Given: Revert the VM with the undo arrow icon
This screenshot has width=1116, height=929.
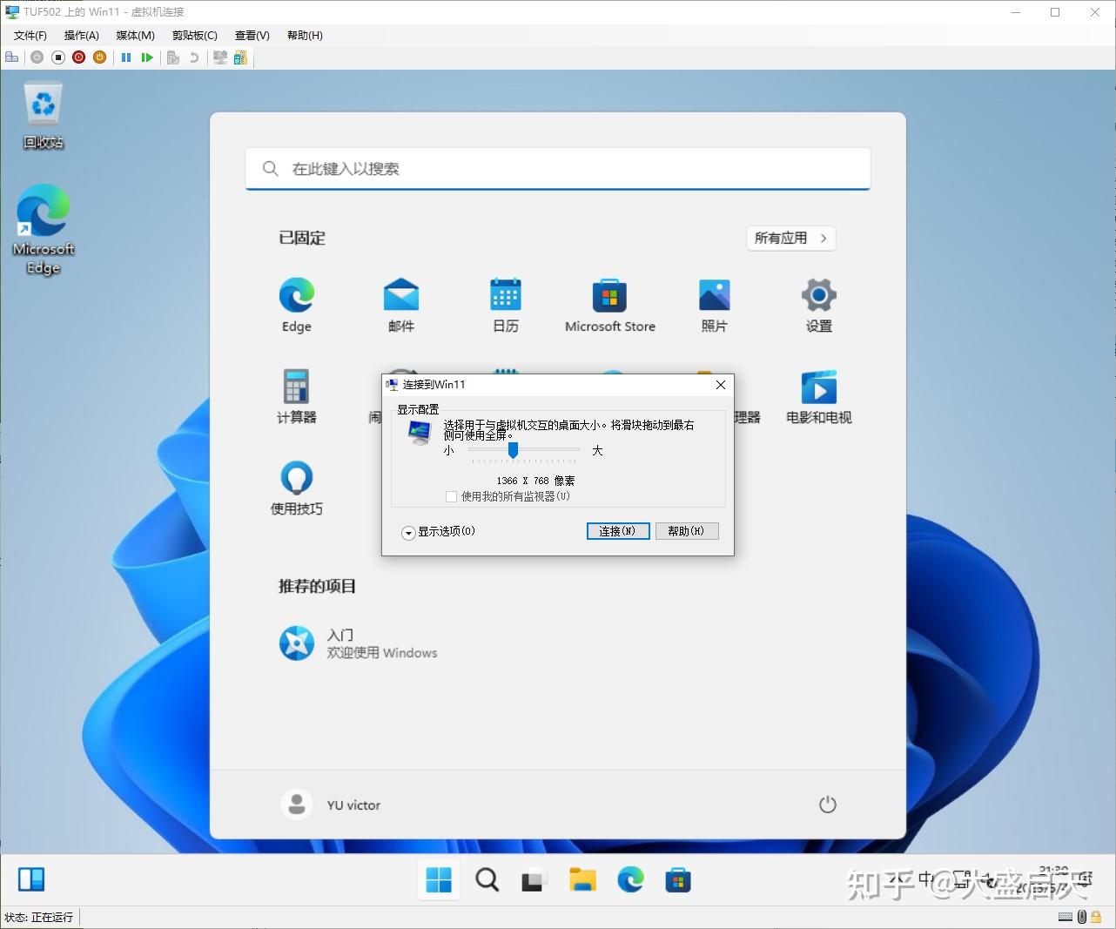Looking at the screenshot, I should click(195, 57).
